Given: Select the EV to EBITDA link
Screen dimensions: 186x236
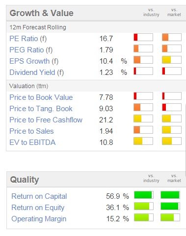Looking at the screenshot, I should tap(32, 142).
